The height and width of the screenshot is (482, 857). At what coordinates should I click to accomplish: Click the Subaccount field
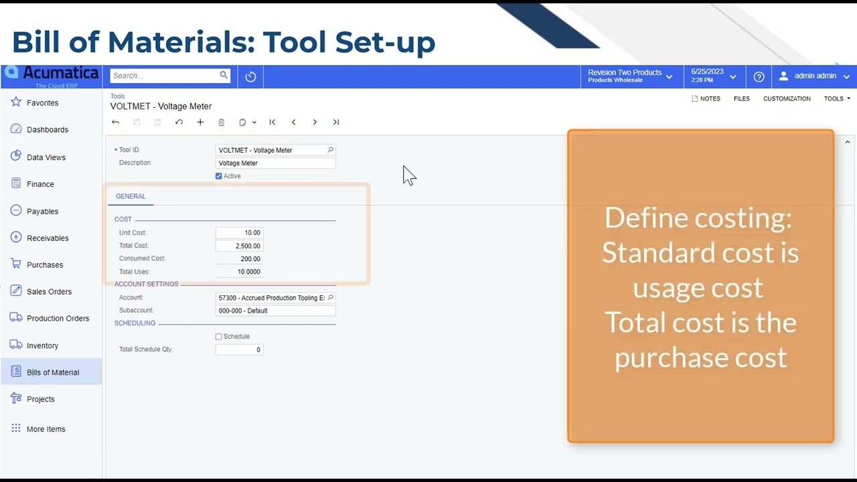275,311
